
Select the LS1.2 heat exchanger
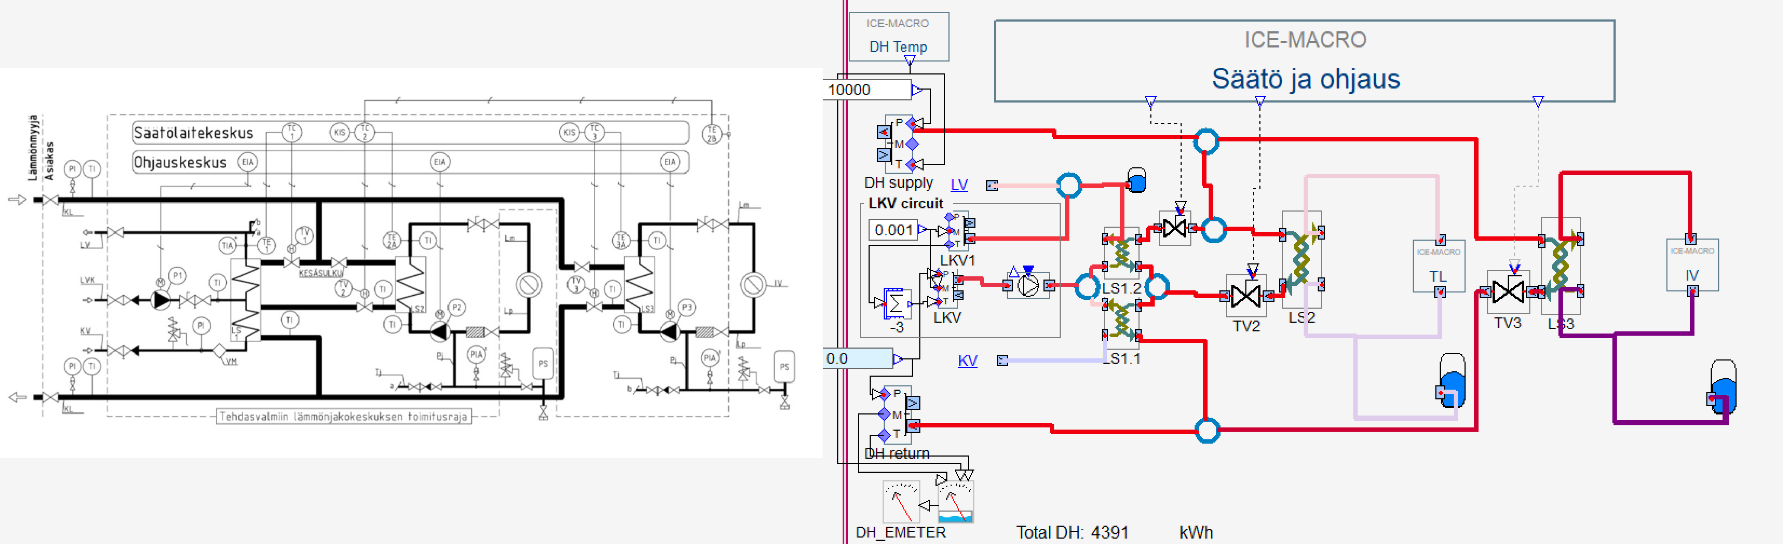pyautogui.click(x=1121, y=253)
